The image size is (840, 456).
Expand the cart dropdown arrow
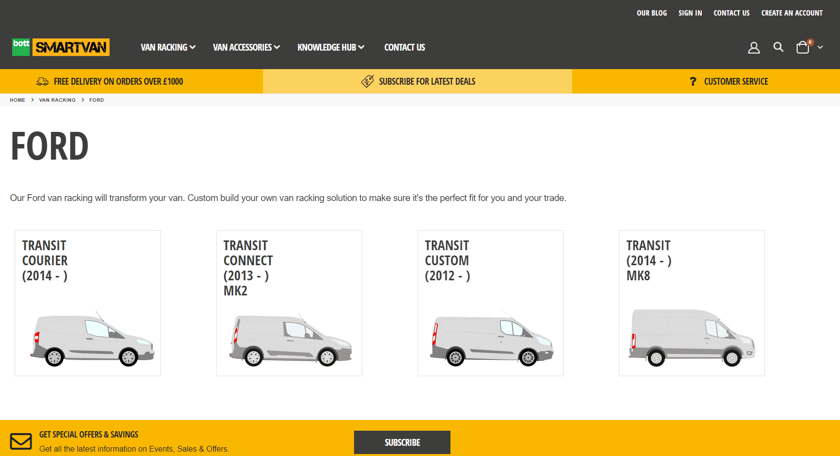click(x=820, y=47)
